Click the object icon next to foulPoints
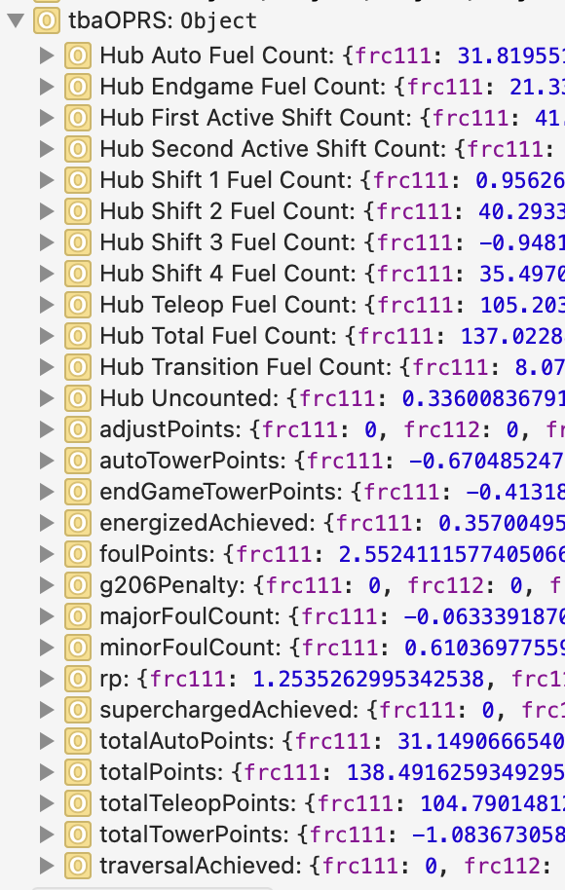Image resolution: width=565 pixels, height=890 pixels. click(x=78, y=554)
